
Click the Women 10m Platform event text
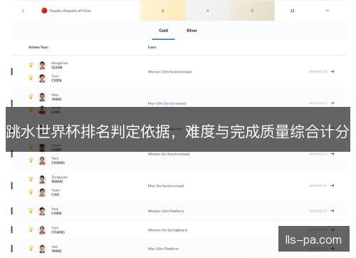click(x=166, y=211)
